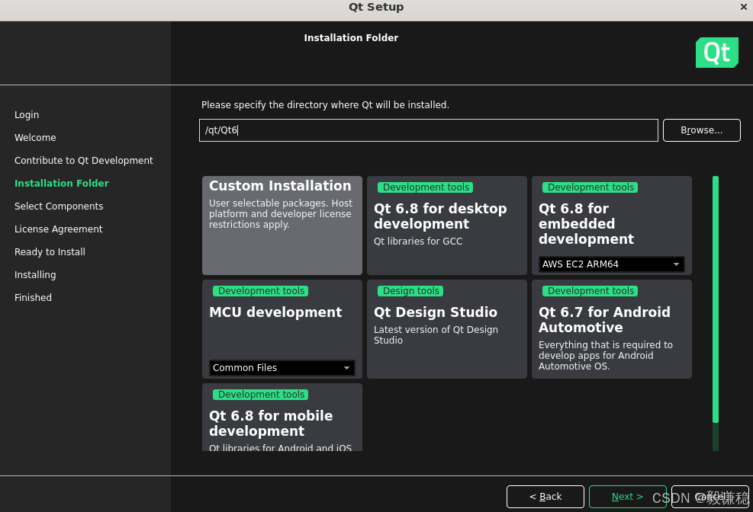753x512 pixels.
Task: Proceed with the Next button
Action: tap(627, 497)
